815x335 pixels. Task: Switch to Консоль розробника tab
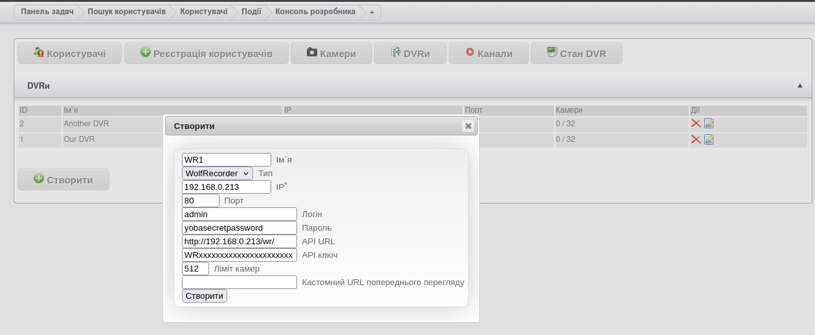point(315,12)
